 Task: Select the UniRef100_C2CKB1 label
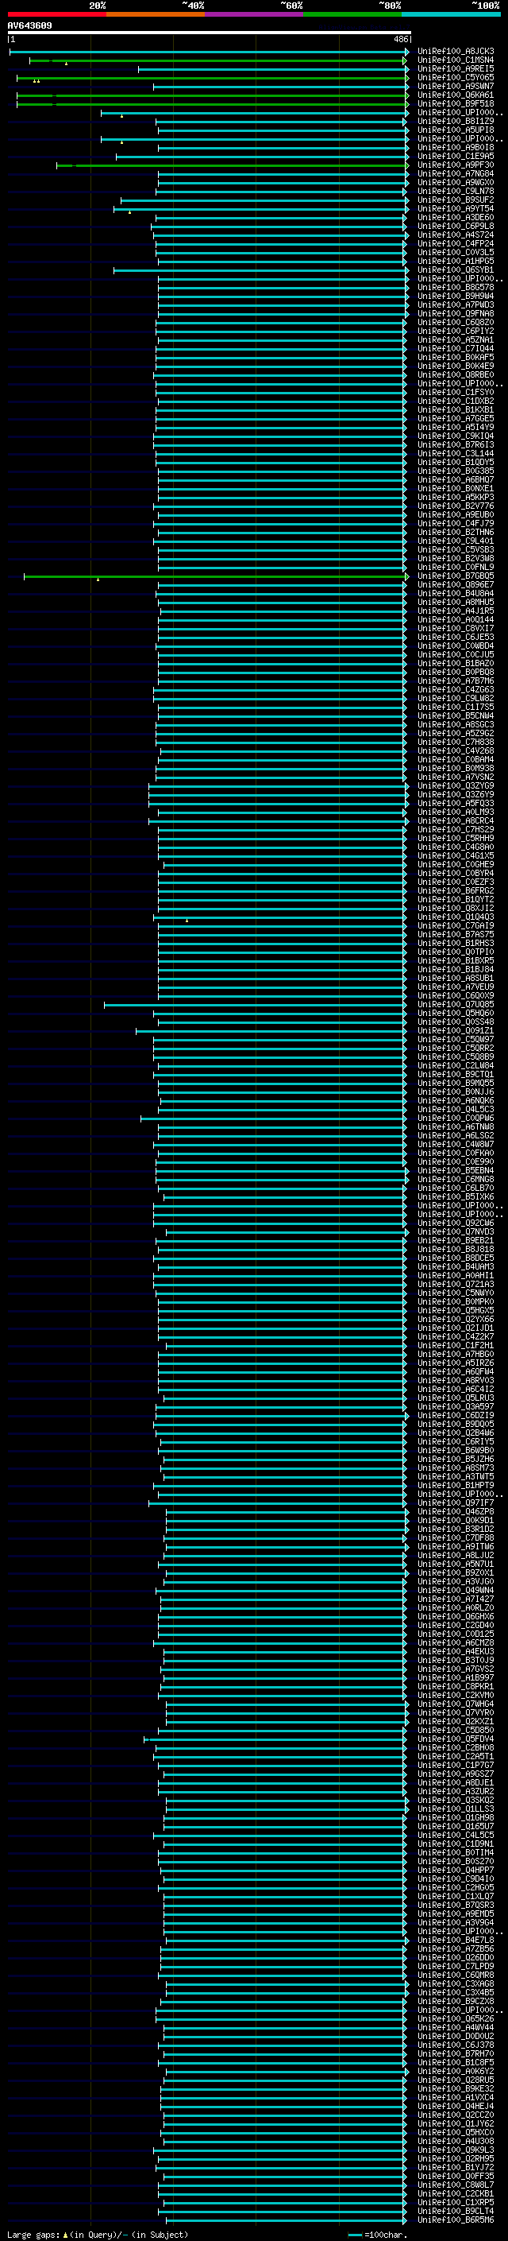pyautogui.click(x=456, y=2193)
